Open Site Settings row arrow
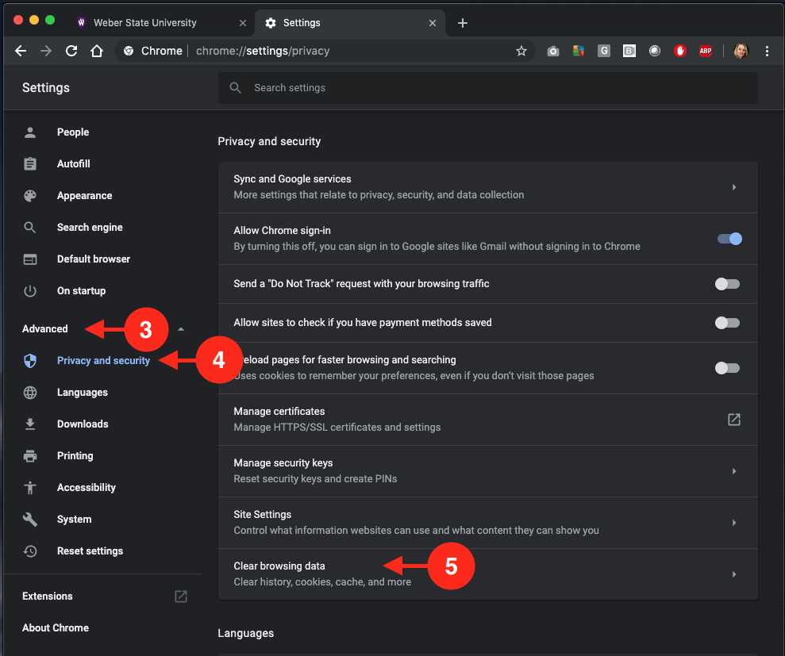The image size is (785, 656). click(x=733, y=523)
